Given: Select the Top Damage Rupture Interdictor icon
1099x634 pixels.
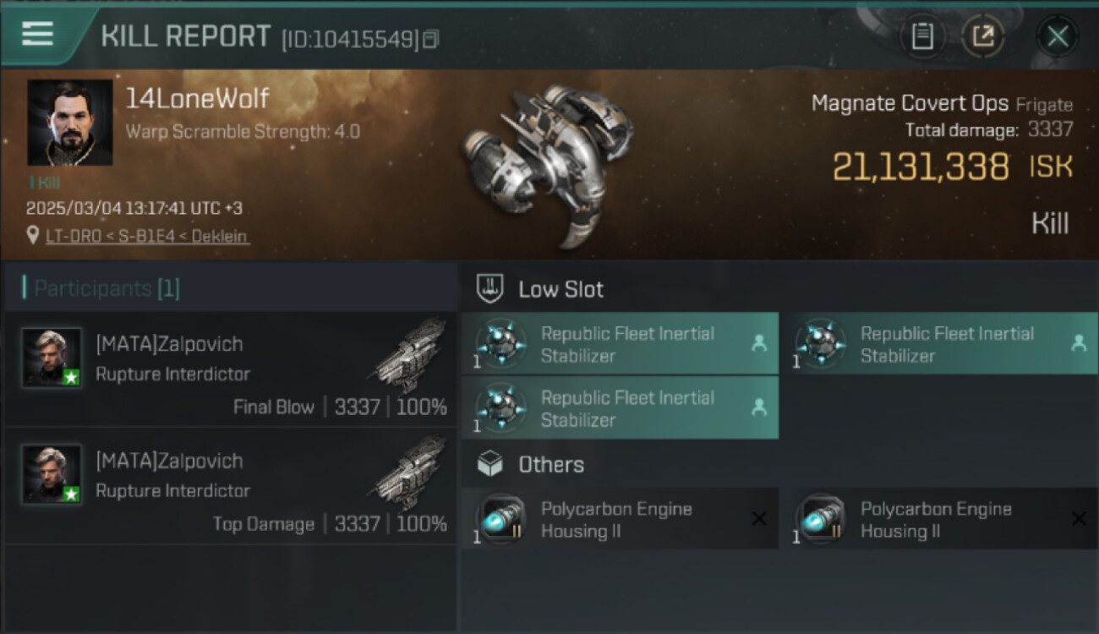Looking at the screenshot, I should click(x=410, y=473).
